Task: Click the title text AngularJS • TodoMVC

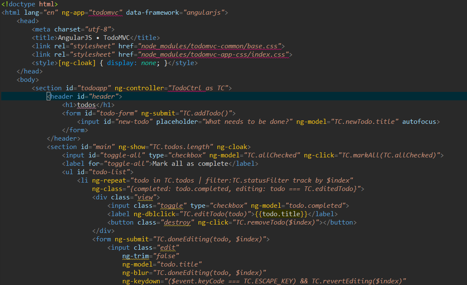Action: tap(94, 37)
